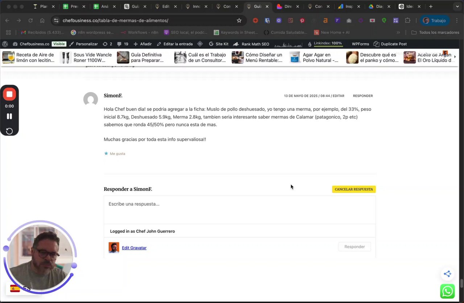Click Personalizar in the admin bar
Image resolution: width=464 pixels, height=303 pixels.
[x=83, y=44]
